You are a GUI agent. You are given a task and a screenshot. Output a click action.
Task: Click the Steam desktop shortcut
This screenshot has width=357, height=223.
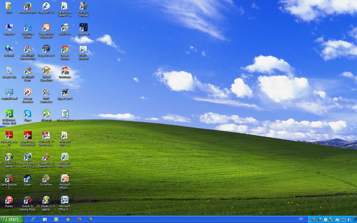(28, 180)
